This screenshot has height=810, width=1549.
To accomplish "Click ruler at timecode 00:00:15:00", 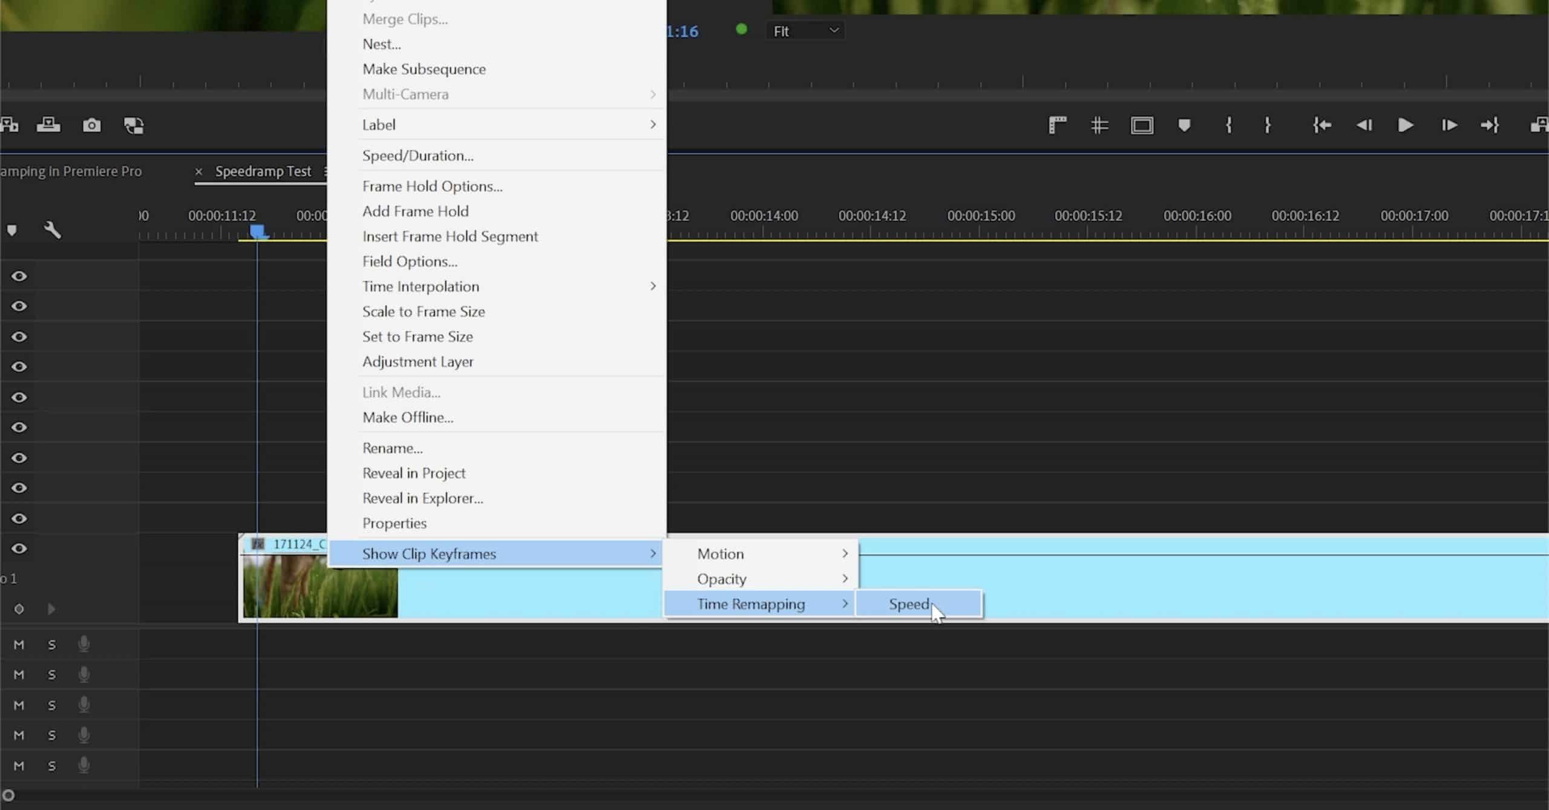I will [x=981, y=216].
